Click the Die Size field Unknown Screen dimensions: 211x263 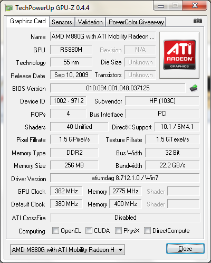[140, 62]
